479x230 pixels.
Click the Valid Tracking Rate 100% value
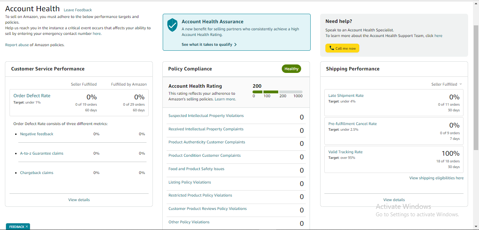click(450, 154)
